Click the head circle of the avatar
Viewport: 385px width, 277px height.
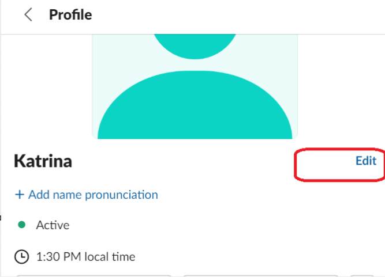195,43
